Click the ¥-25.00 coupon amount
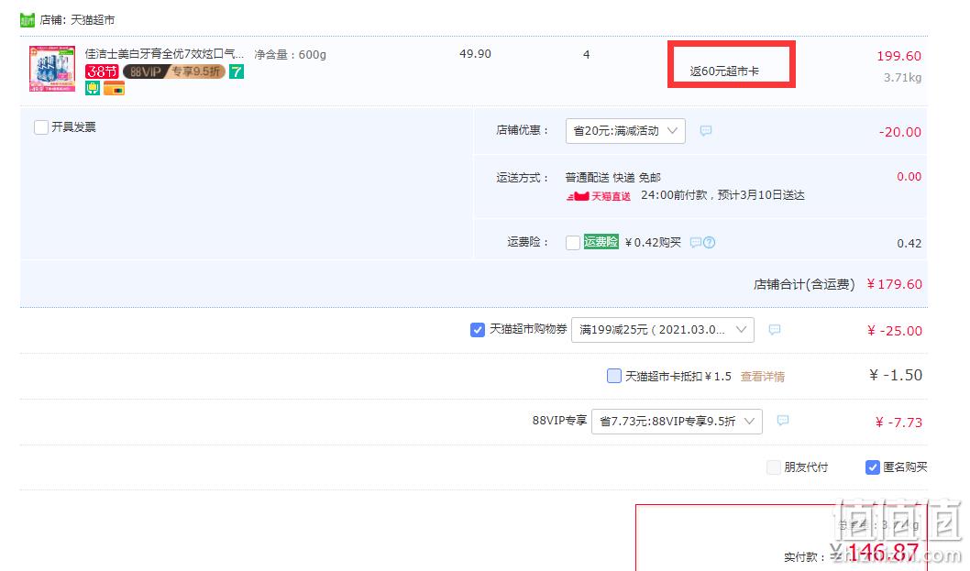Image resolution: width=970 pixels, height=571 pixels. [x=895, y=331]
